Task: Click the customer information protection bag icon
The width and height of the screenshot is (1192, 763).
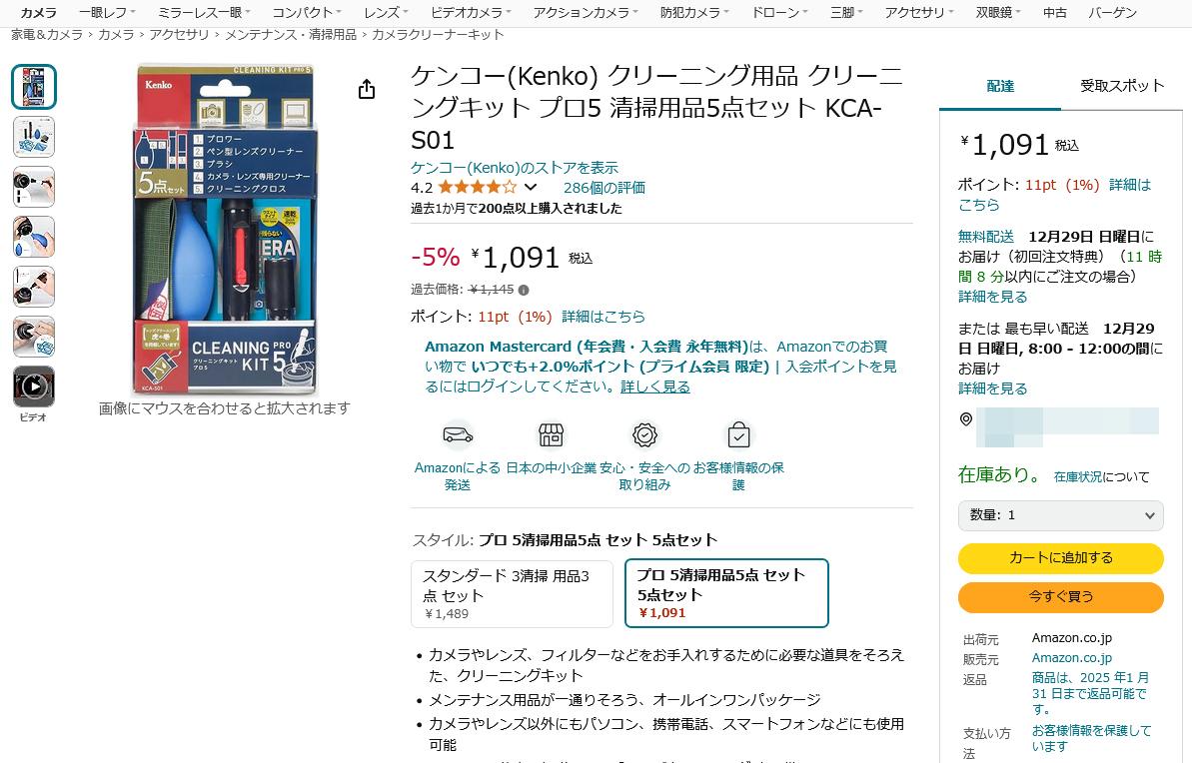Action: pos(738,435)
